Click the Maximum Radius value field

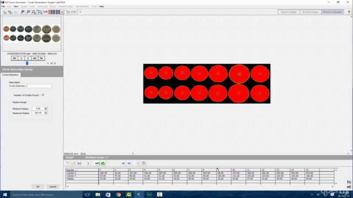point(38,113)
